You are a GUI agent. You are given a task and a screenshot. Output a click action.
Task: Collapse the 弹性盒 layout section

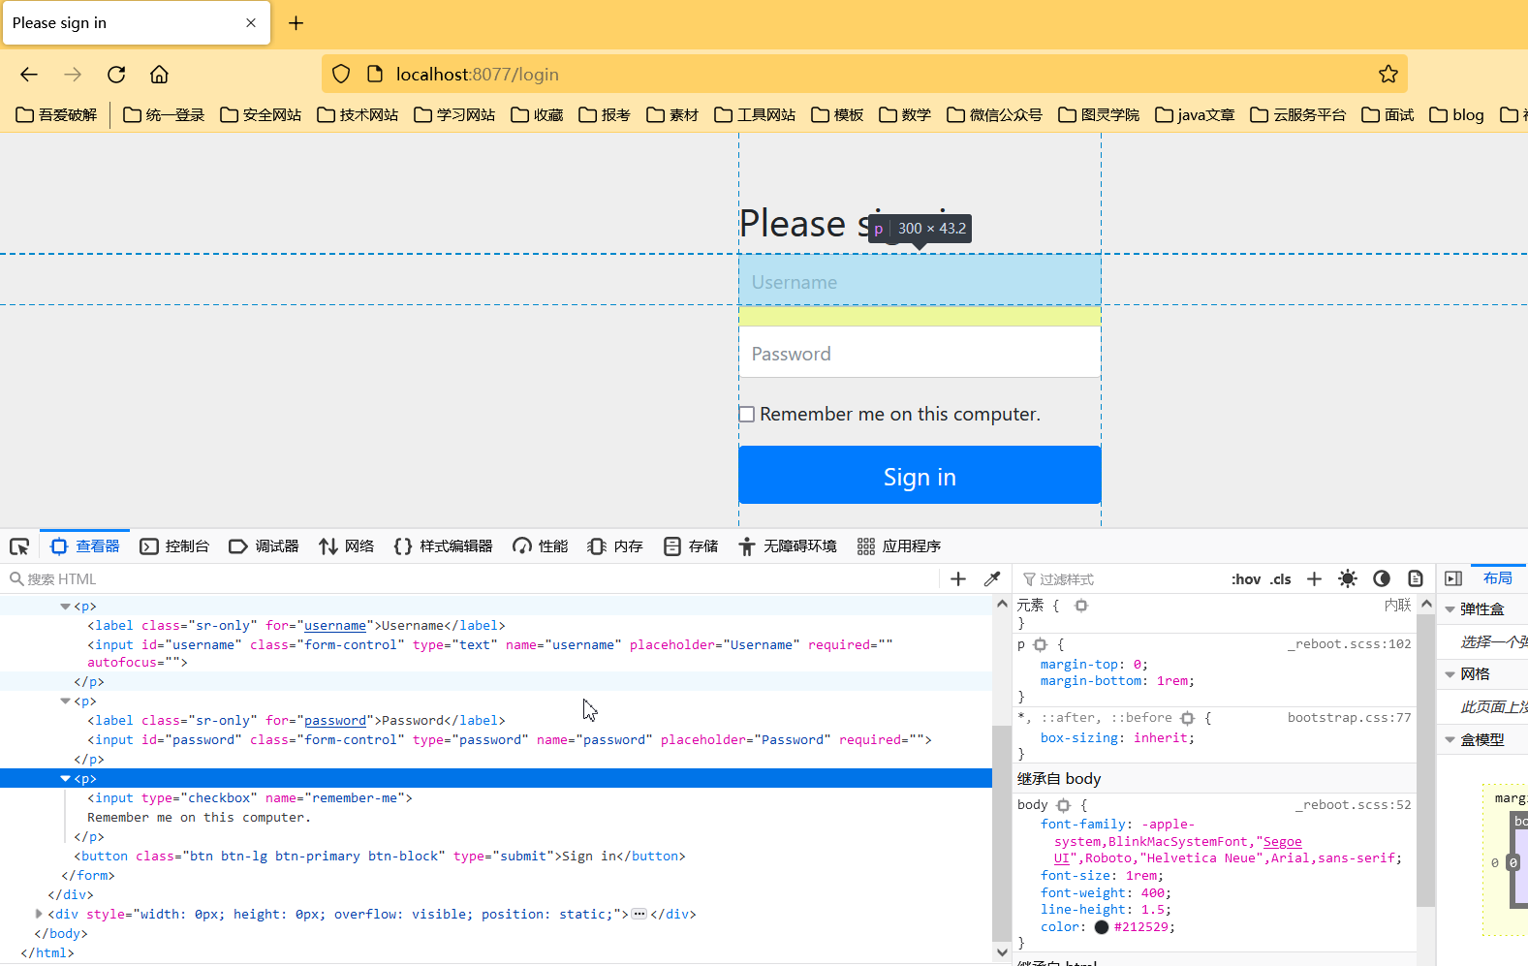point(1450,609)
